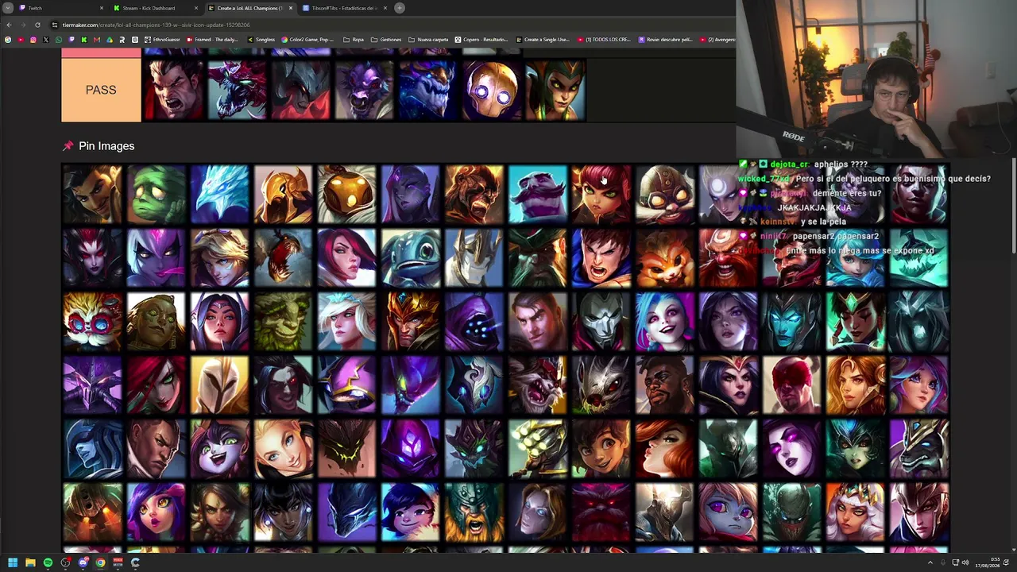1017x572 pixels.
Task: Open the Color2 Game bookmark
Action: point(307,40)
